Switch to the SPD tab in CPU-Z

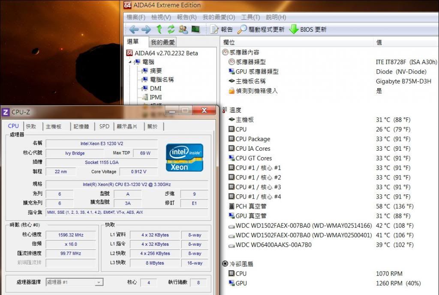(104, 126)
